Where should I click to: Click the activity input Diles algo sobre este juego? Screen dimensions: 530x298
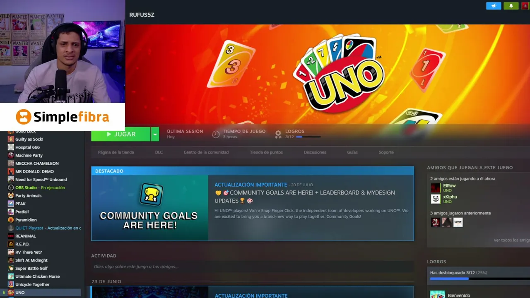click(253, 267)
